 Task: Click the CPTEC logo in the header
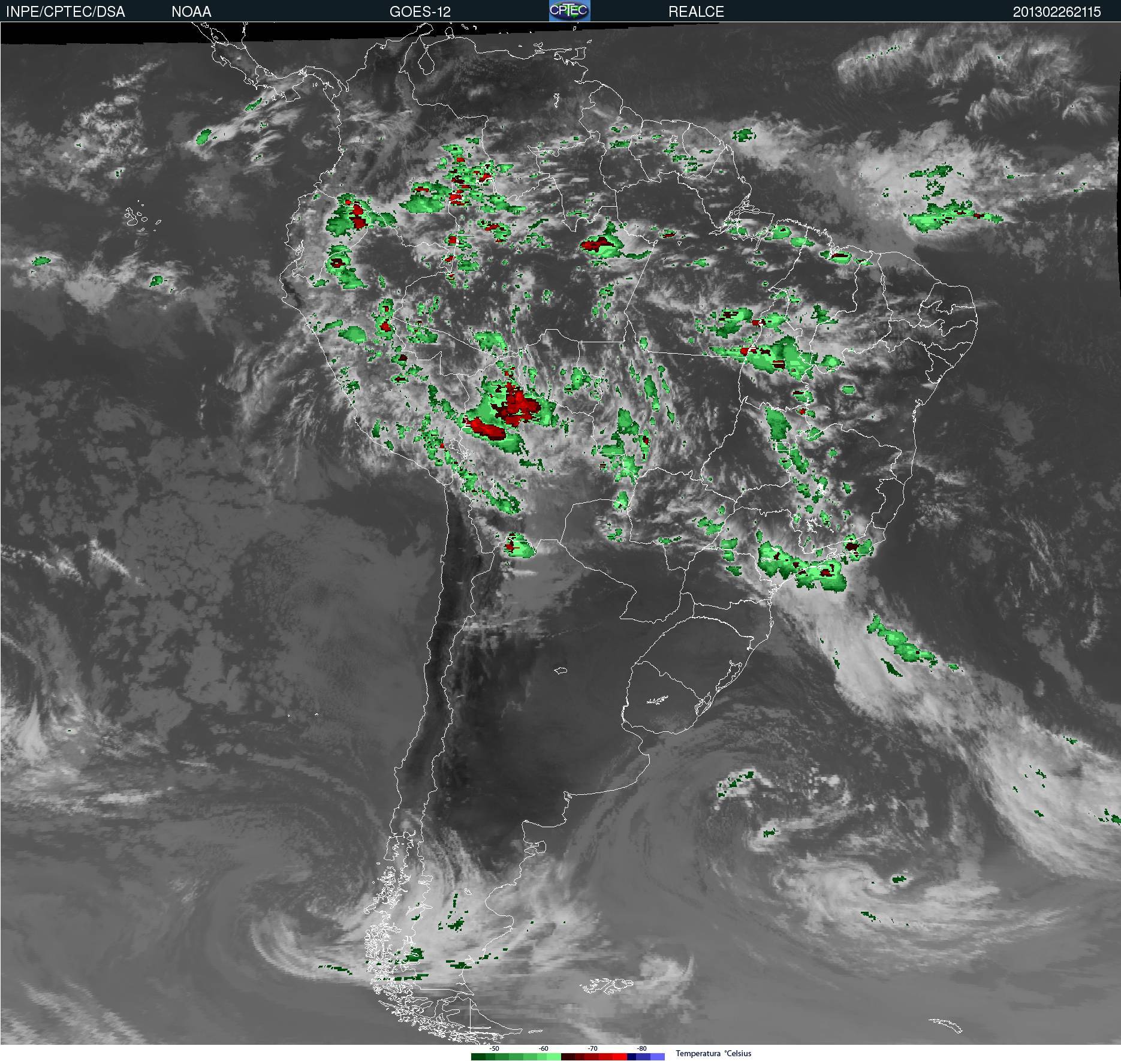click(x=569, y=11)
